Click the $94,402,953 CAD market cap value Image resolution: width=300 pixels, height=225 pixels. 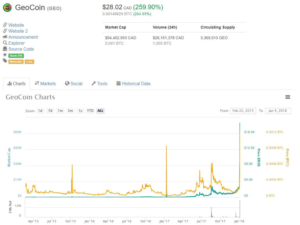[x=121, y=38]
